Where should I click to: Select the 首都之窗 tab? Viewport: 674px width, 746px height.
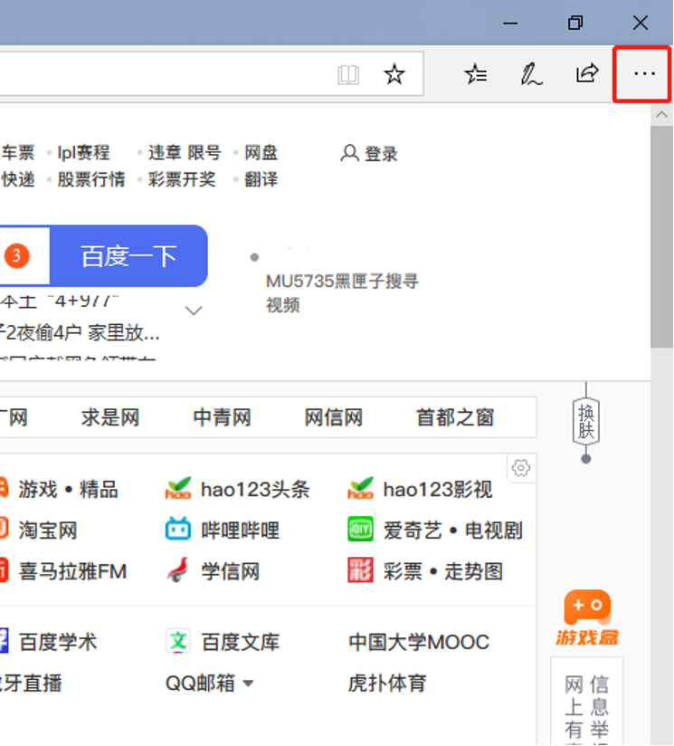[454, 417]
